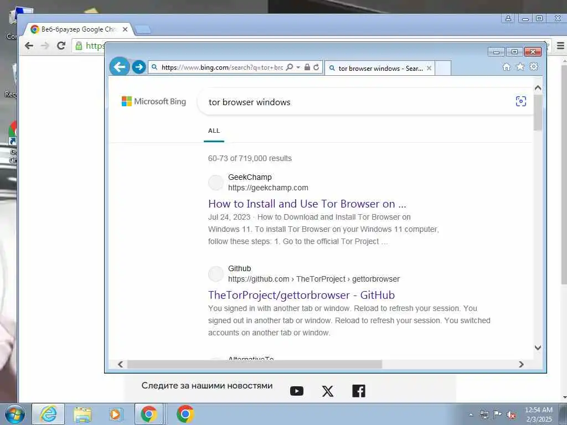Image resolution: width=567 pixels, height=425 pixels.
Task: Open IE Favorites star
Action: click(x=520, y=67)
